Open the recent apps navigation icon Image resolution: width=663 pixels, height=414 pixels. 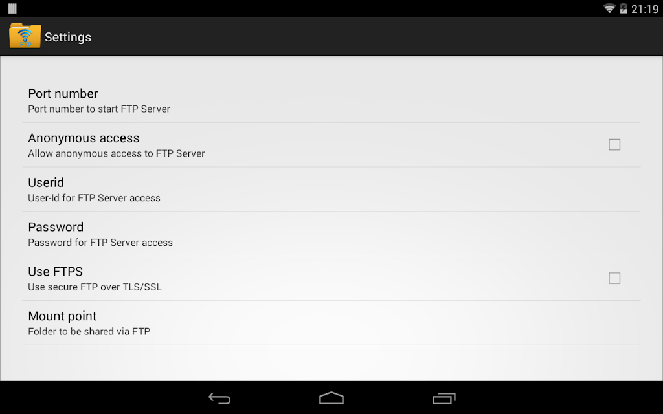(444, 398)
